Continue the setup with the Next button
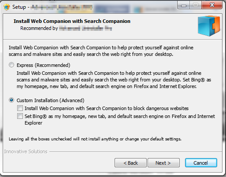 pyautogui.click(x=163, y=163)
